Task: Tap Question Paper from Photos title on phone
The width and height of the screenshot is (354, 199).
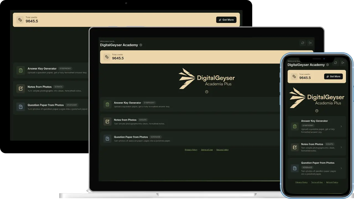Action: coord(318,163)
